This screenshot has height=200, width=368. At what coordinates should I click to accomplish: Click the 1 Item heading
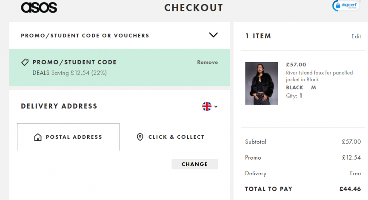coord(258,36)
